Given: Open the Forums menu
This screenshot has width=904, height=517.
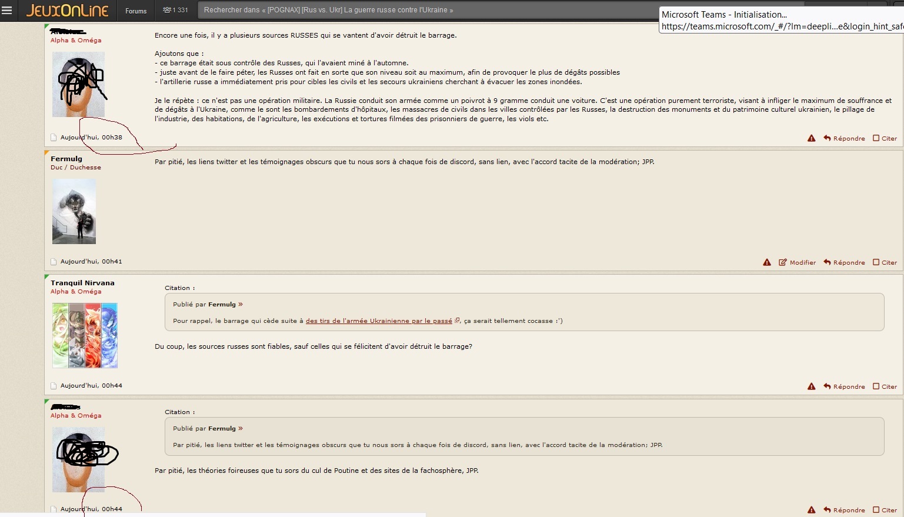Looking at the screenshot, I should [x=136, y=11].
